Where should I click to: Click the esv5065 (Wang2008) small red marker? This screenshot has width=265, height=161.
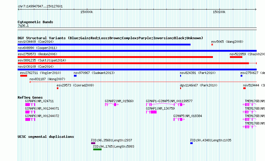212,45
